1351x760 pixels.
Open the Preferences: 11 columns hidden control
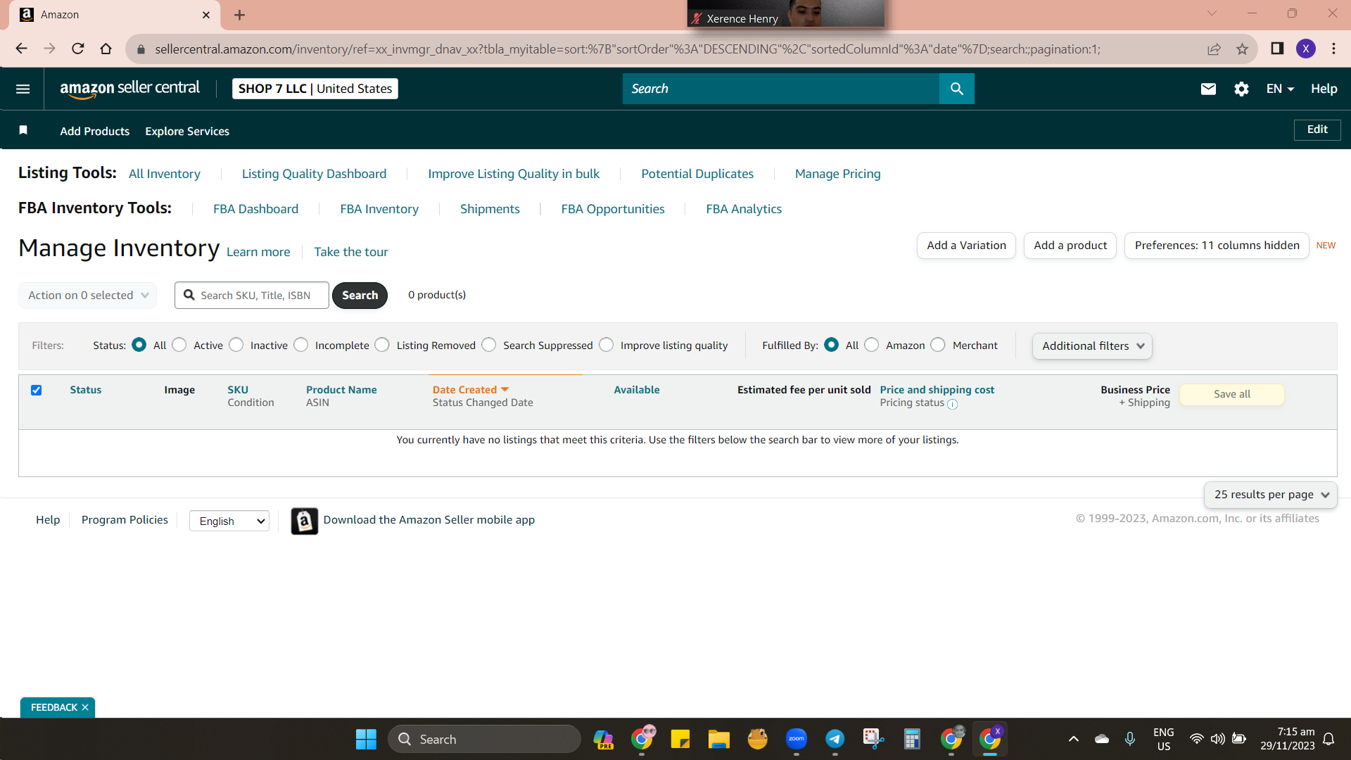(1217, 246)
